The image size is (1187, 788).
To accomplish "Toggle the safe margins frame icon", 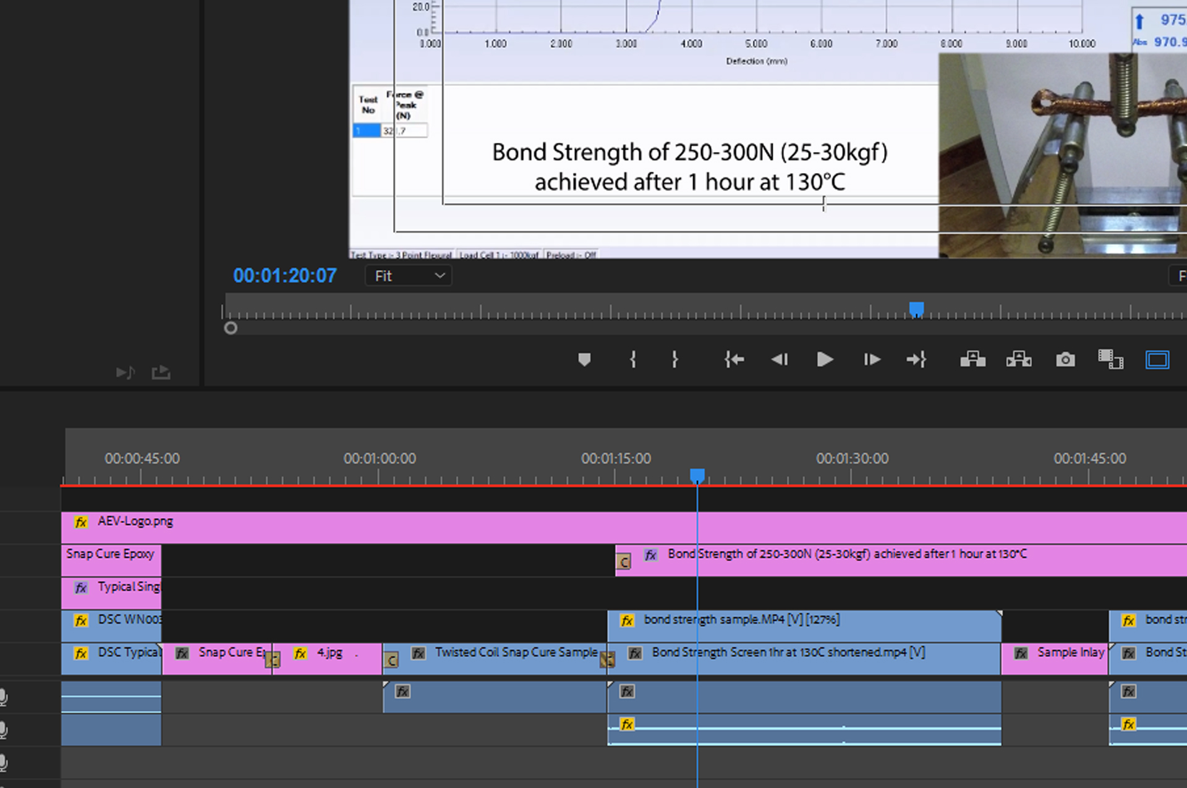I will [x=1157, y=360].
